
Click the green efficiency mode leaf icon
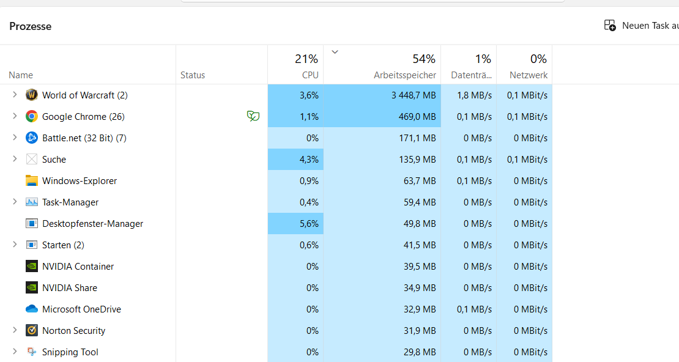pyautogui.click(x=253, y=116)
